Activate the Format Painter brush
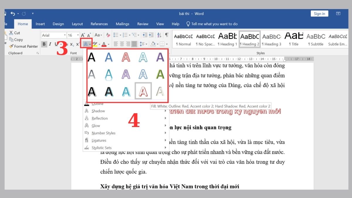This screenshot has height=198, width=352. point(11,46)
